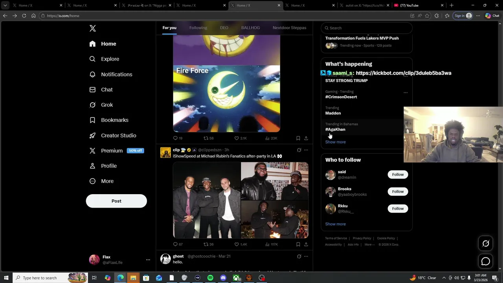Bookmark clip's iShowSpeed post
Screen dimensions: 503x283
click(298, 244)
